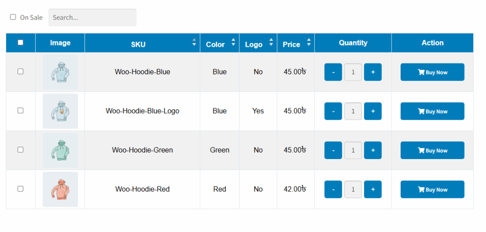The height and width of the screenshot is (232, 486).
Task: Sort table by the Price column arrows
Action: [x=308, y=43]
